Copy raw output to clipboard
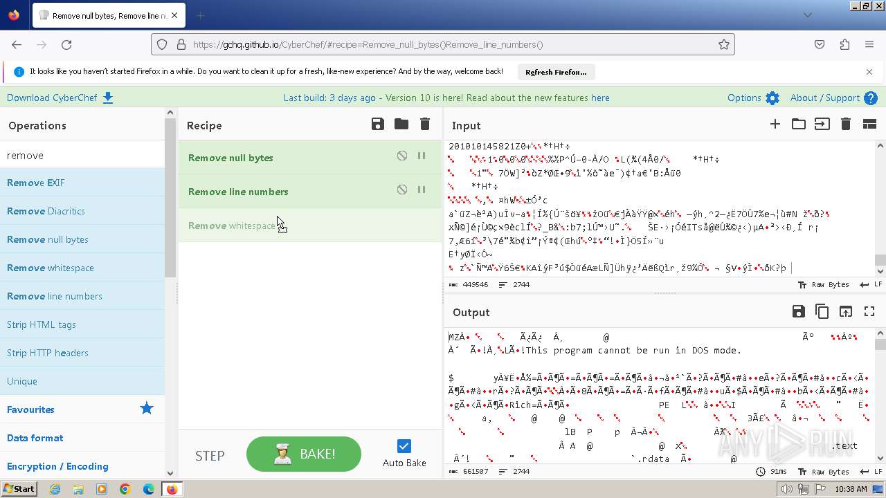 click(822, 311)
